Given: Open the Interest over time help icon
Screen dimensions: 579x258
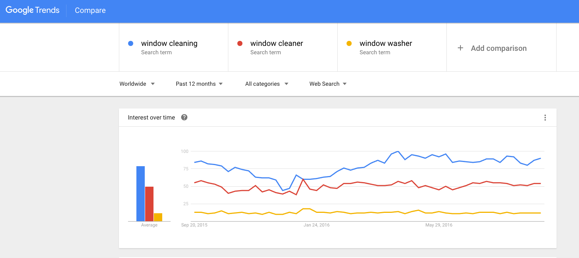Looking at the screenshot, I should (x=184, y=117).
